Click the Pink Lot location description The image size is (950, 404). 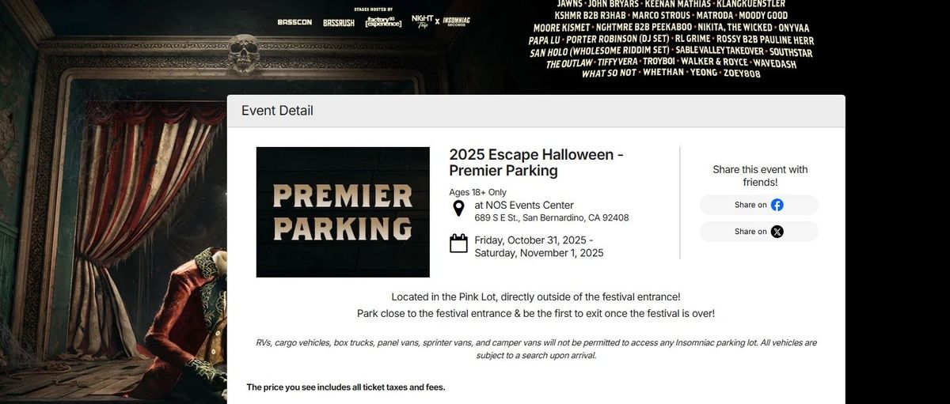pyautogui.click(x=536, y=297)
